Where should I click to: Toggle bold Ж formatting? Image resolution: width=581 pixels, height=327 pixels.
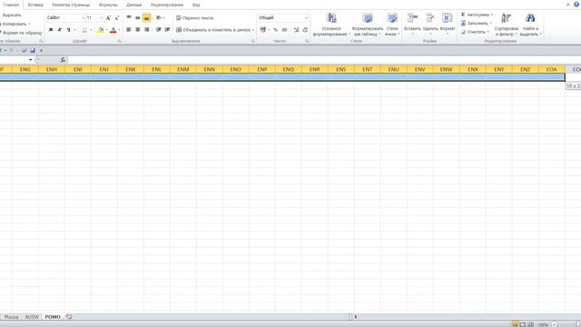click(x=51, y=30)
